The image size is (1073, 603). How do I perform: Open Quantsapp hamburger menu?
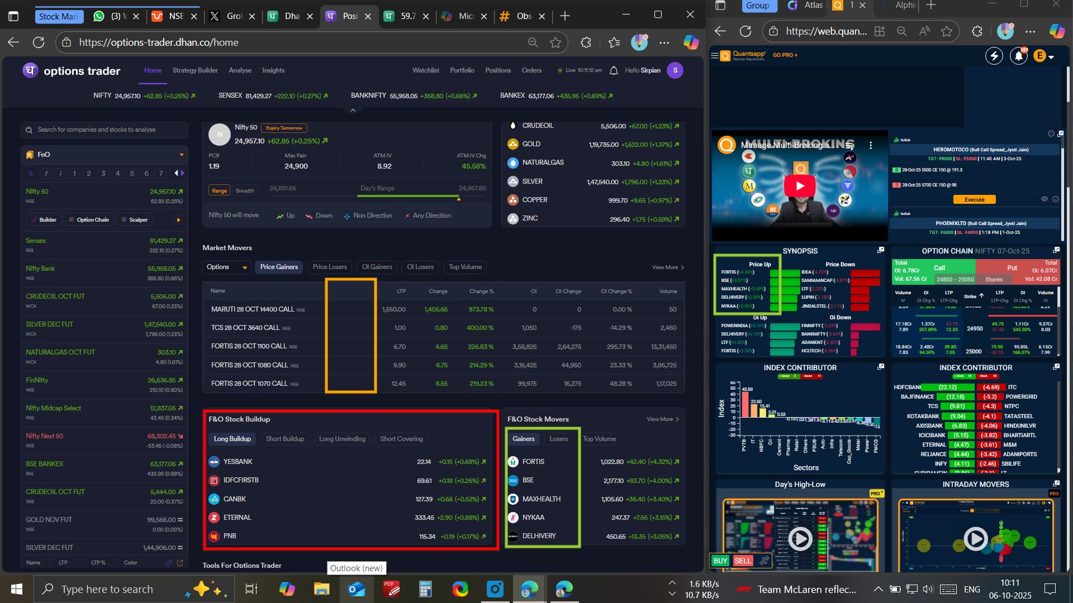714,55
